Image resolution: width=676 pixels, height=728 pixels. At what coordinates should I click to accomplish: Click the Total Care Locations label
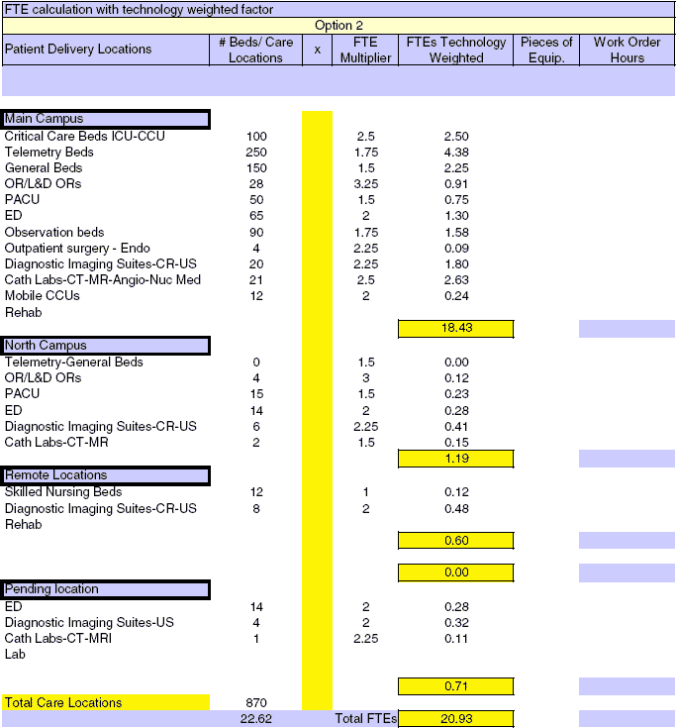[x=63, y=702]
